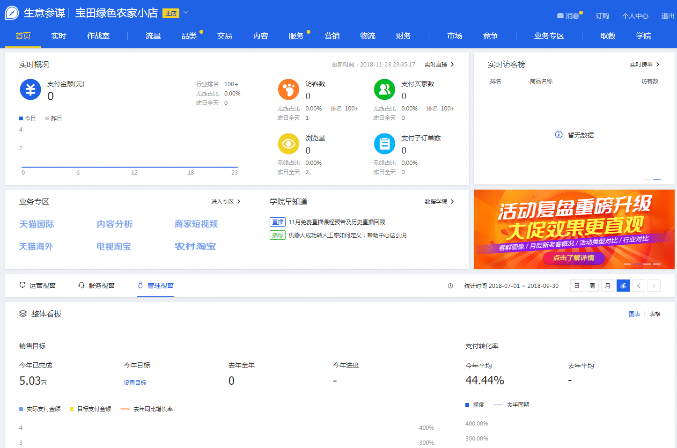Click the 服务视窗 headset icon
Viewport: 677px width, 448px height.
(81, 285)
